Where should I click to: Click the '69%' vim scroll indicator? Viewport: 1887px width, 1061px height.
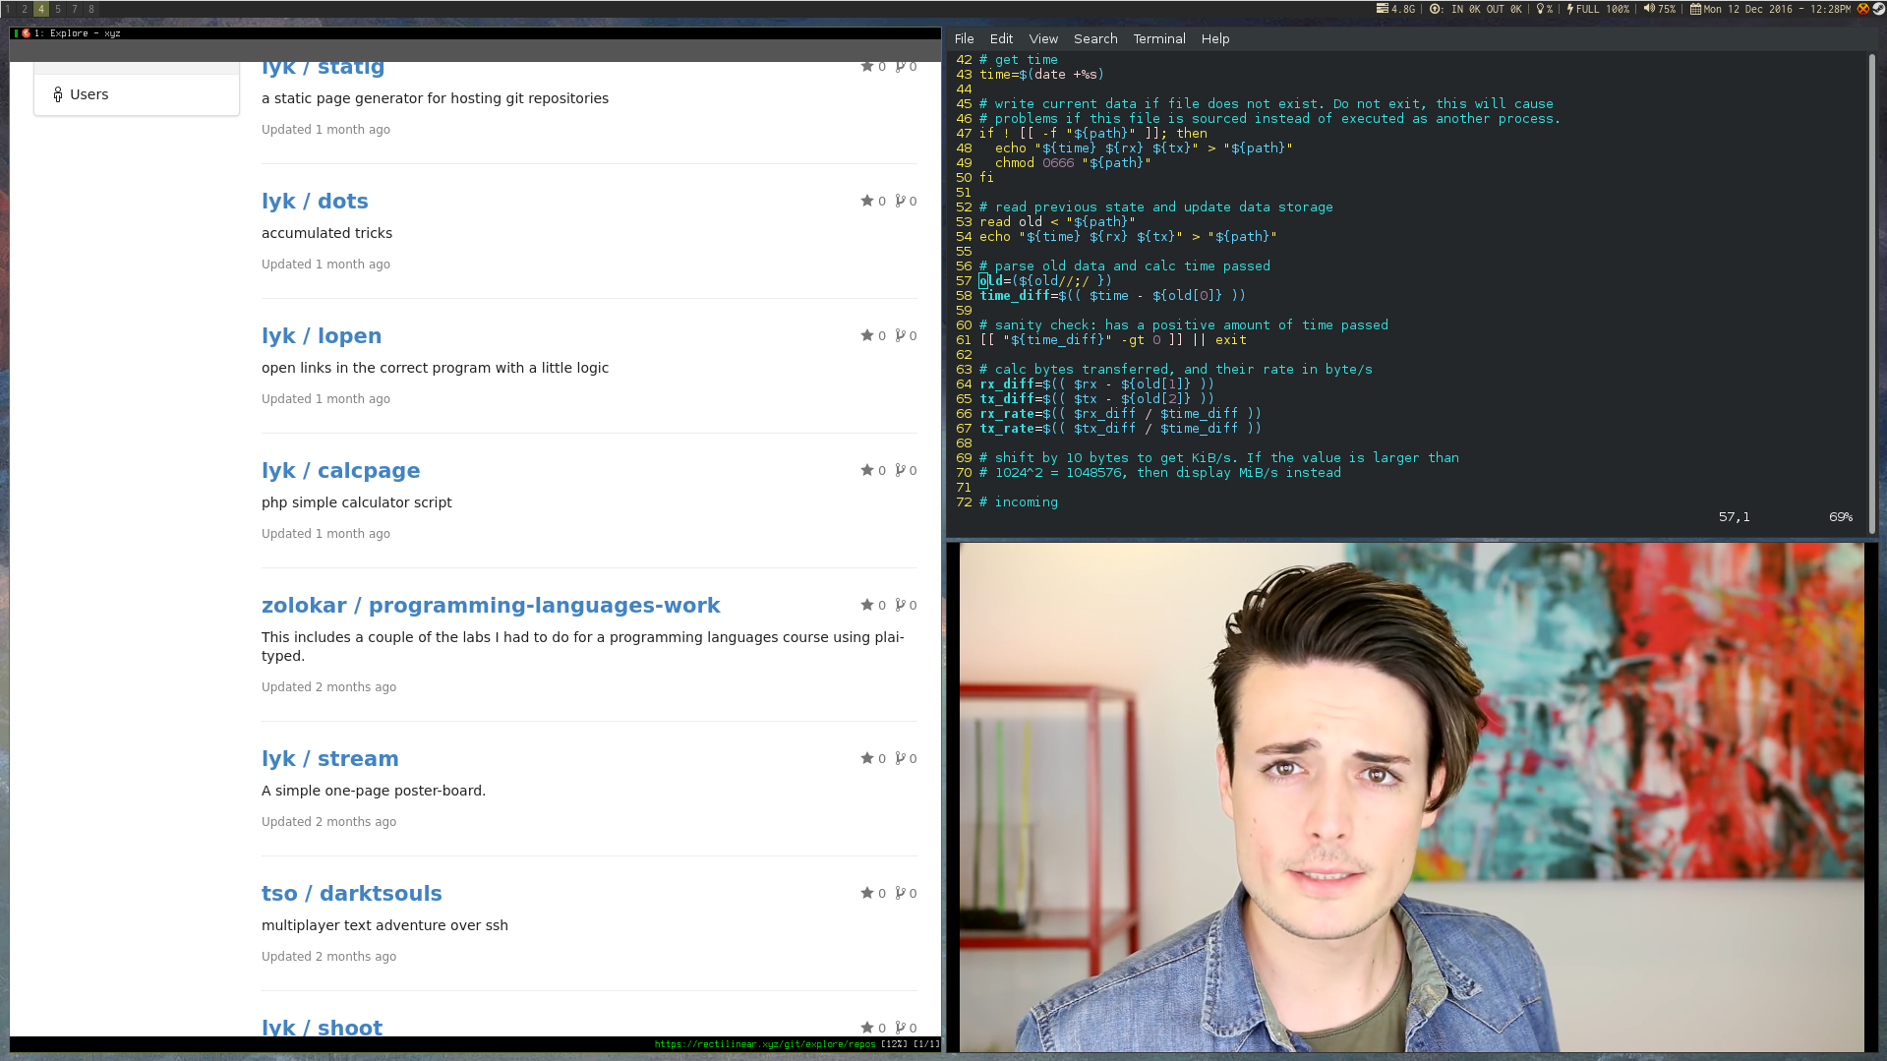tap(1840, 517)
